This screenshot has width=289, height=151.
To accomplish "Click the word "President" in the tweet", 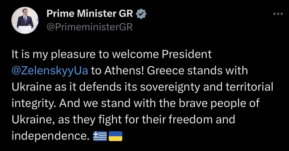I will tap(187, 54).
